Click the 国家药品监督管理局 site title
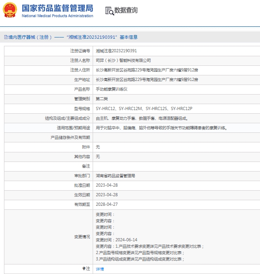Screen dimensions: 260x274 (58, 8)
